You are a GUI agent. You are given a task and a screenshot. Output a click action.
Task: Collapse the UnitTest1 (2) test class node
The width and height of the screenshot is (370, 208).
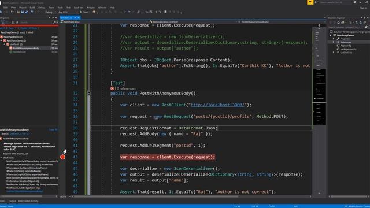5,44
